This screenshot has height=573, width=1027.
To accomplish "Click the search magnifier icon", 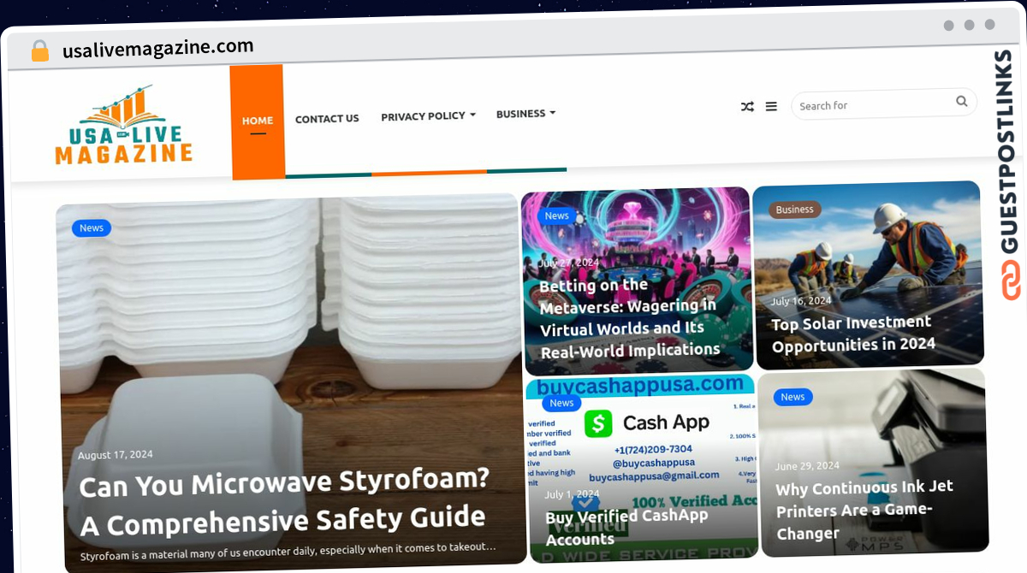I will (x=962, y=102).
